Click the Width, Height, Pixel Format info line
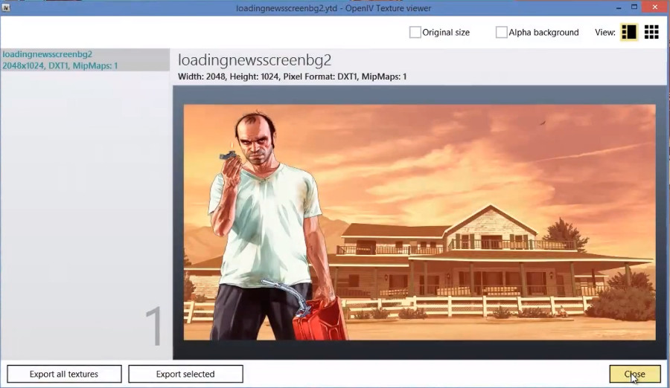Image resolution: width=670 pixels, height=388 pixels. 293,77
